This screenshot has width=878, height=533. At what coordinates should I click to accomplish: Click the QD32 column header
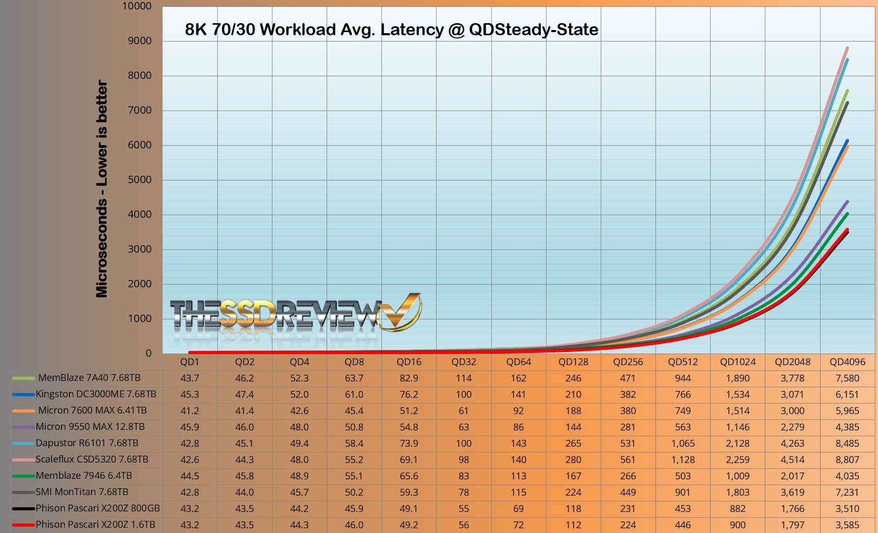[463, 362]
